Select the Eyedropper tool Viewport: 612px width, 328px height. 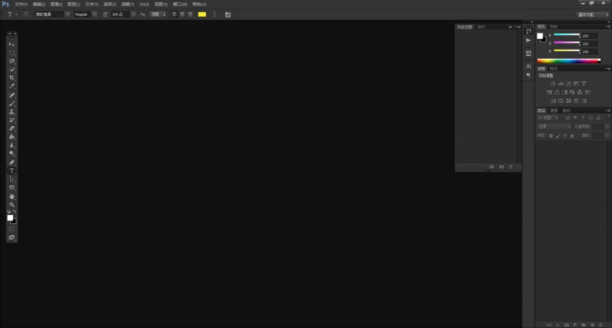[x=12, y=86]
